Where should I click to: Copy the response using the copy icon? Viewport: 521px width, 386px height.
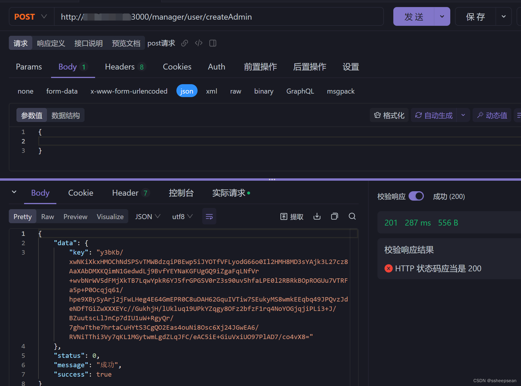[334, 216]
